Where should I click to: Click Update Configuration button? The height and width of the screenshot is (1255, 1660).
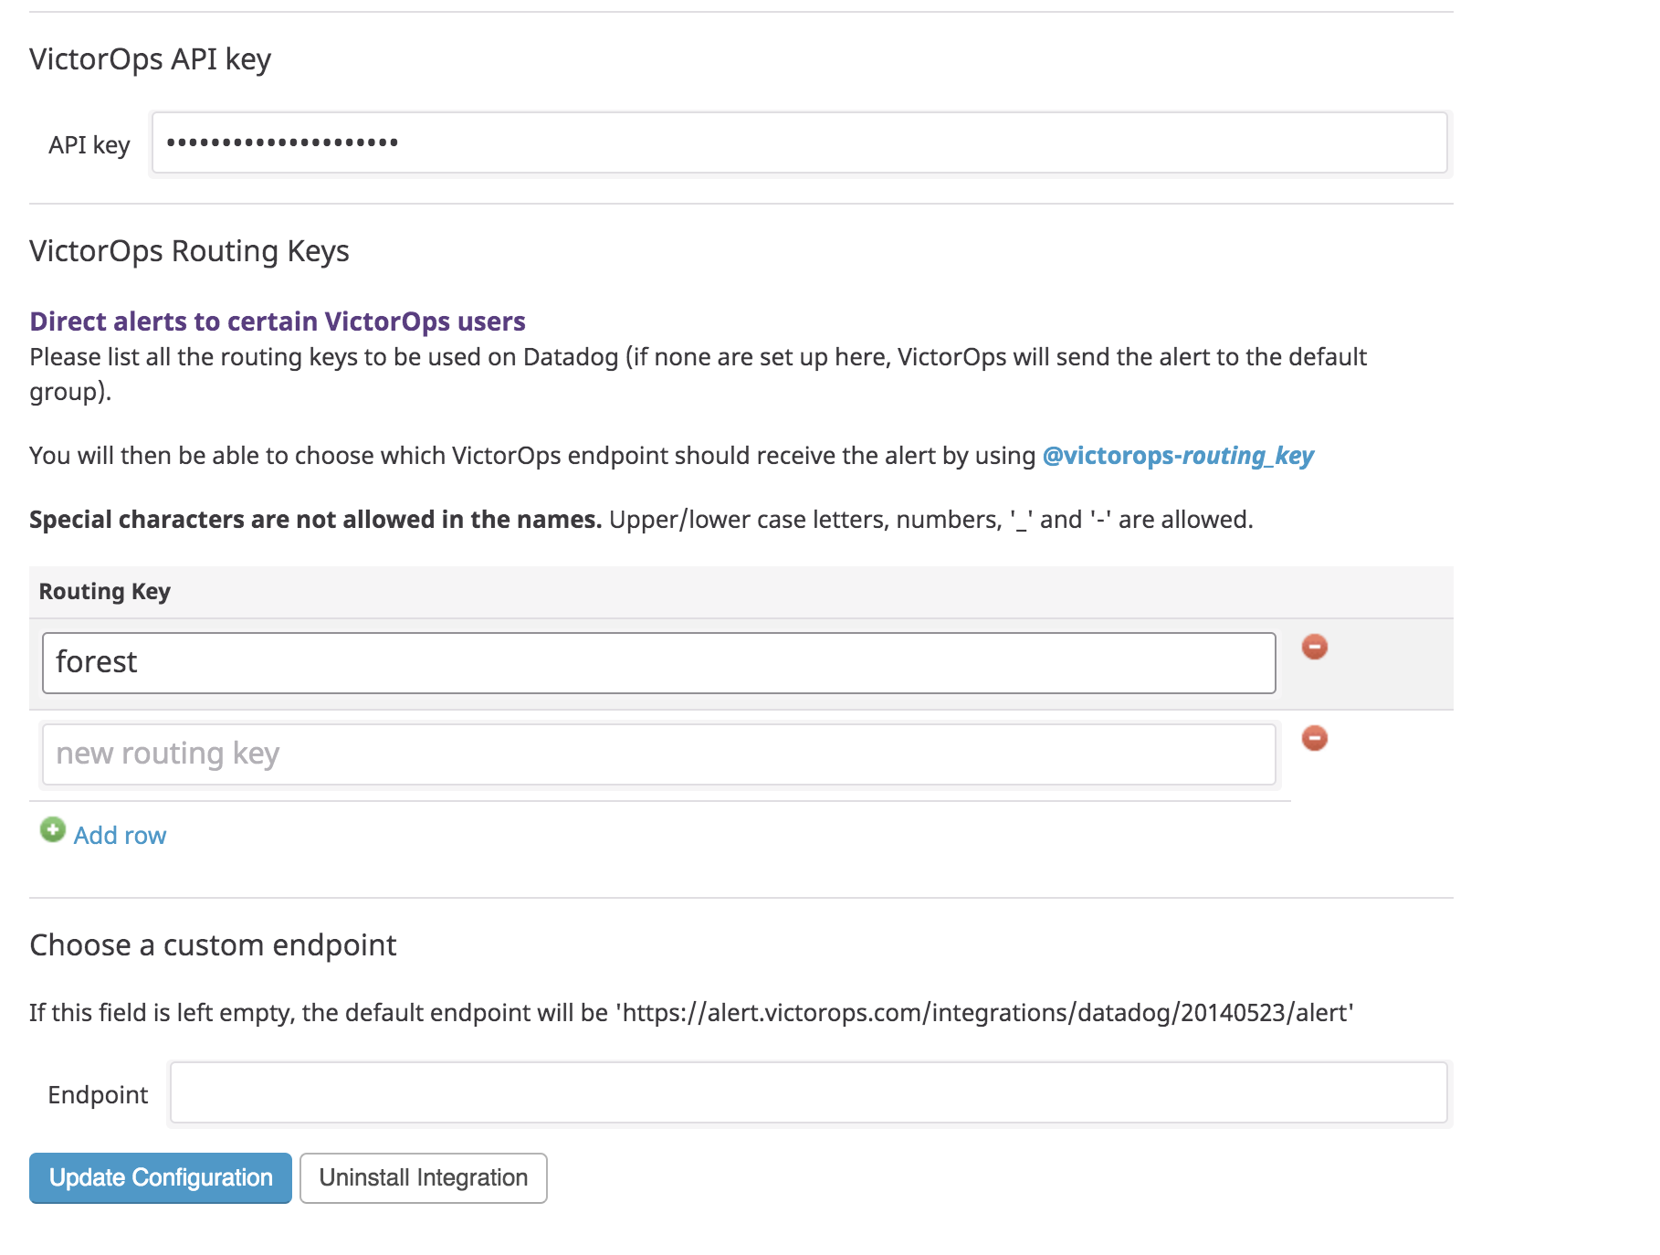tap(161, 1178)
